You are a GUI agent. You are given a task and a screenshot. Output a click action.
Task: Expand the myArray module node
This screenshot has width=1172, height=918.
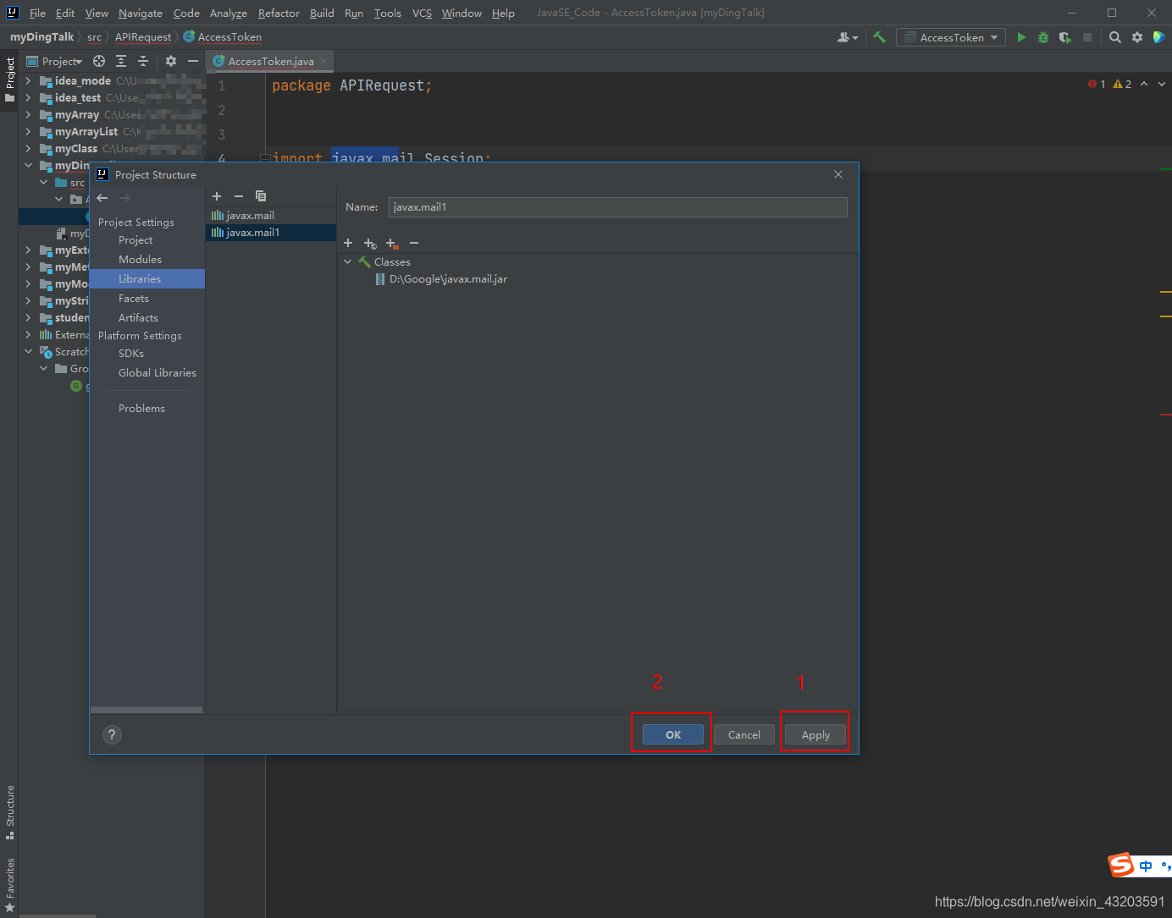pos(28,114)
